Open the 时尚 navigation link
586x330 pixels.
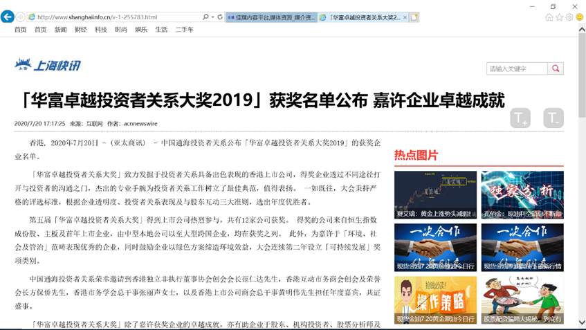121,30
